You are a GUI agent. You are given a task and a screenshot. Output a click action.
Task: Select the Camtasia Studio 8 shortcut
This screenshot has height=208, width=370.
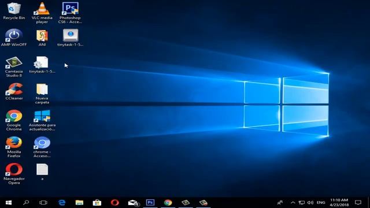coord(14,67)
